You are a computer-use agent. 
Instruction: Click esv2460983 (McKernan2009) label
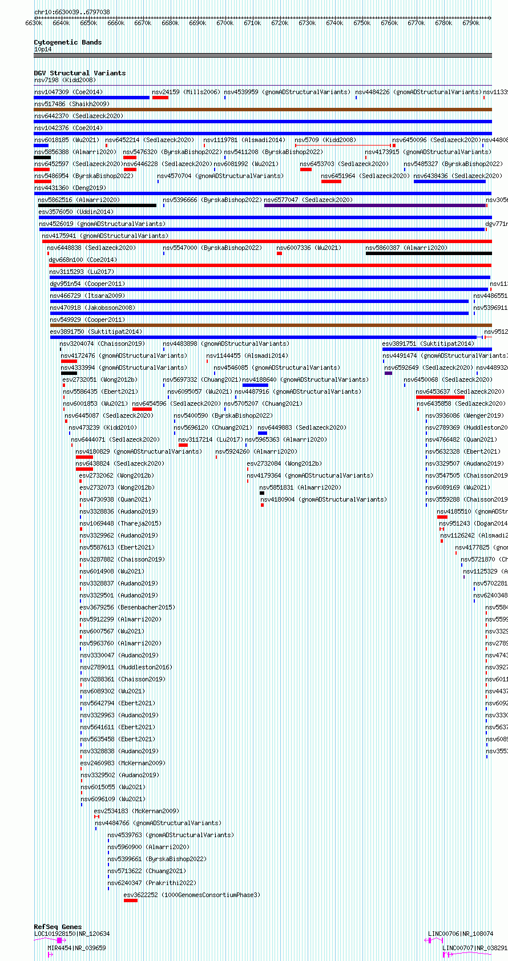click(123, 763)
